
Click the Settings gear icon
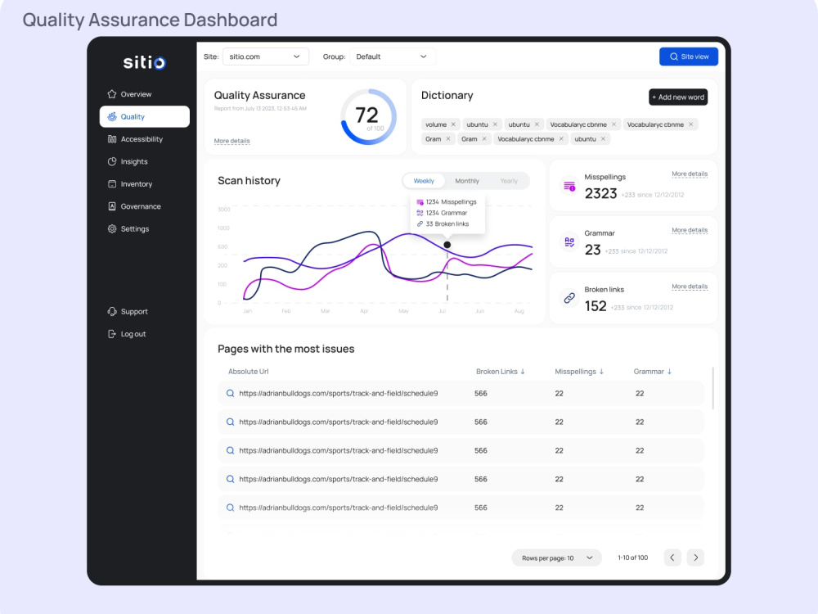click(x=111, y=228)
